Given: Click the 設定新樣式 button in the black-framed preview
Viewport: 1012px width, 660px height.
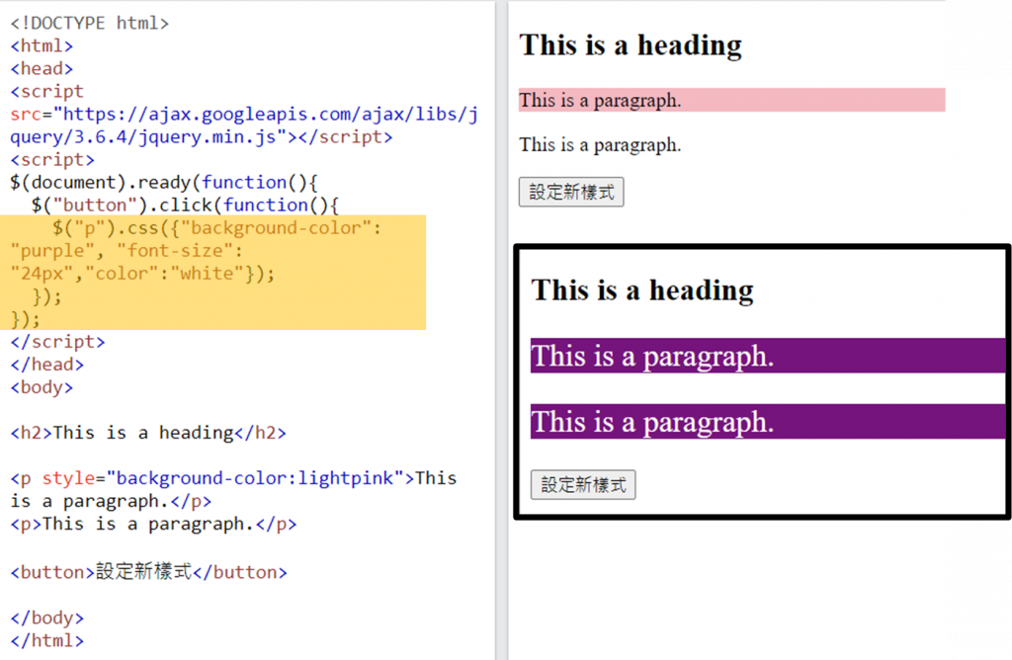Looking at the screenshot, I should coord(583,484).
